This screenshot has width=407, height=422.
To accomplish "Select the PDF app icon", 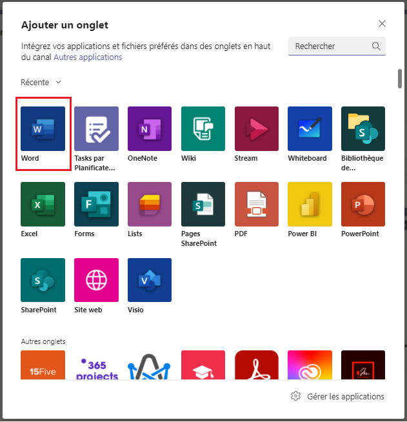I will pos(257,204).
